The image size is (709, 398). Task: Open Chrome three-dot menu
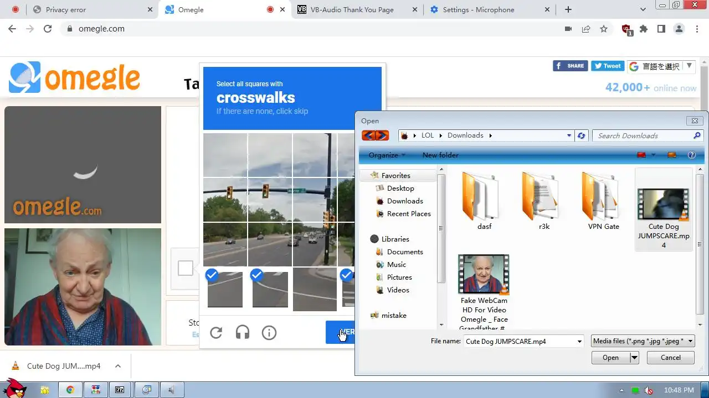696,29
